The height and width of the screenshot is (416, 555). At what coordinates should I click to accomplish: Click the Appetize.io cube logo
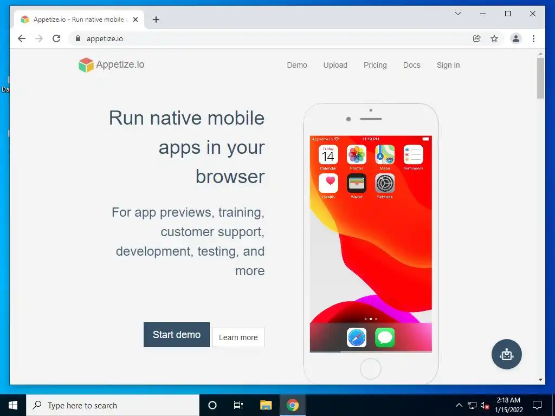click(86, 65)
